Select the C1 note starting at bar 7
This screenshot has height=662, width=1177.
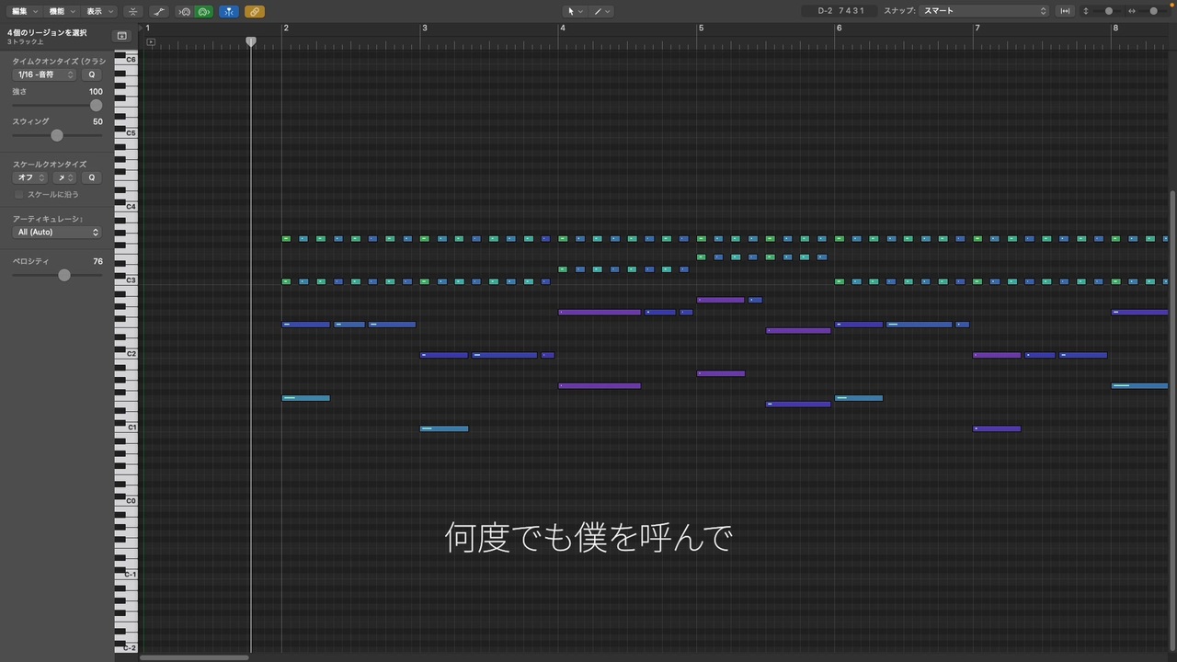click(997, 428)
